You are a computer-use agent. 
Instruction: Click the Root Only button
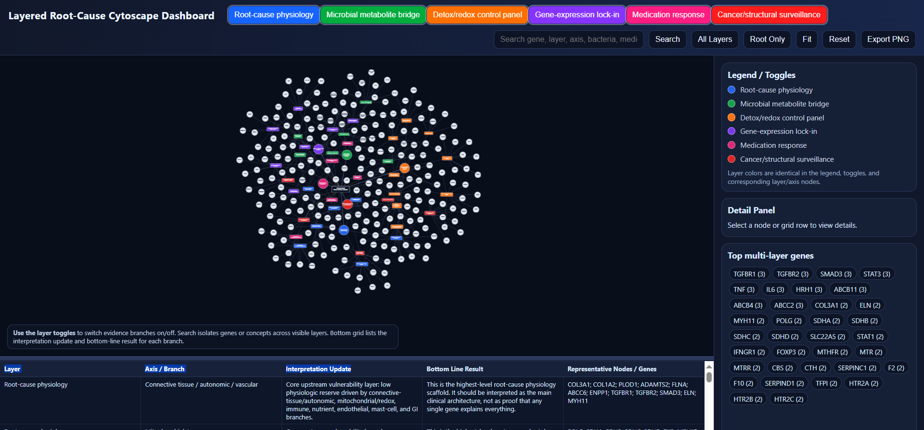pos(767,39)
